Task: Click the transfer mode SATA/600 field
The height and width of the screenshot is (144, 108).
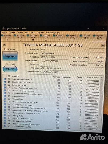Action: 54,61
